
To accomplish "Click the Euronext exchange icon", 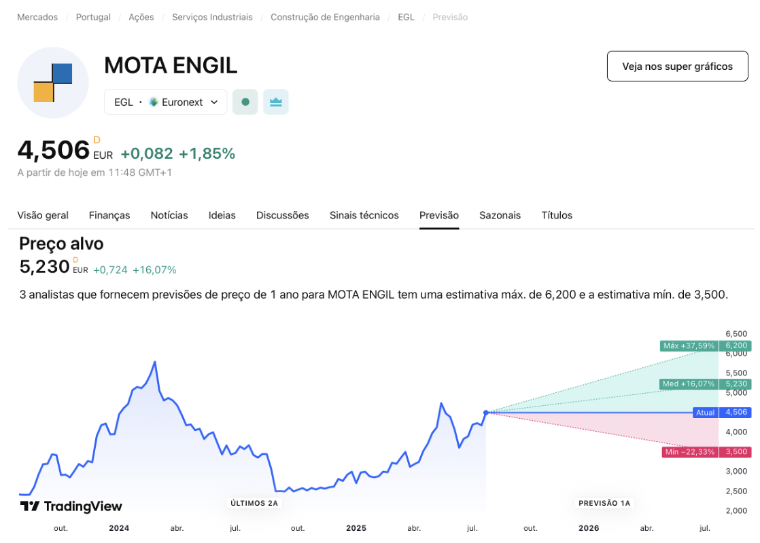I will [154, 102].
